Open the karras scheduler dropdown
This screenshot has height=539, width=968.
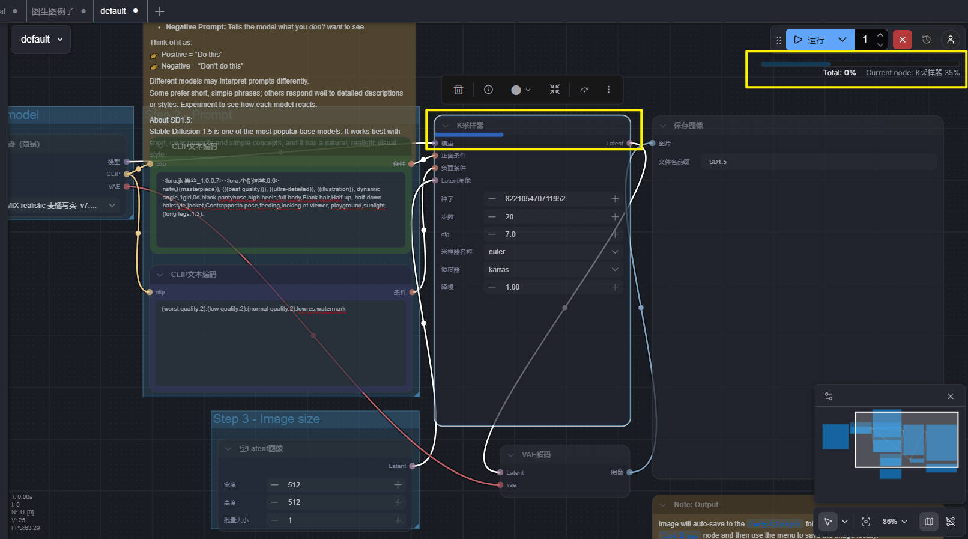(x=552, y=270)
